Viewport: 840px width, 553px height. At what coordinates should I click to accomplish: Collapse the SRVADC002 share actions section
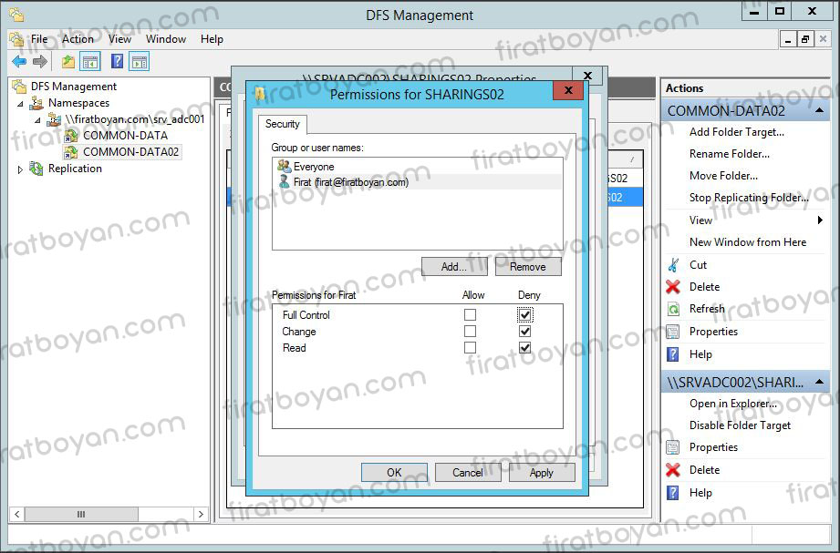click(x=819, y=382)
